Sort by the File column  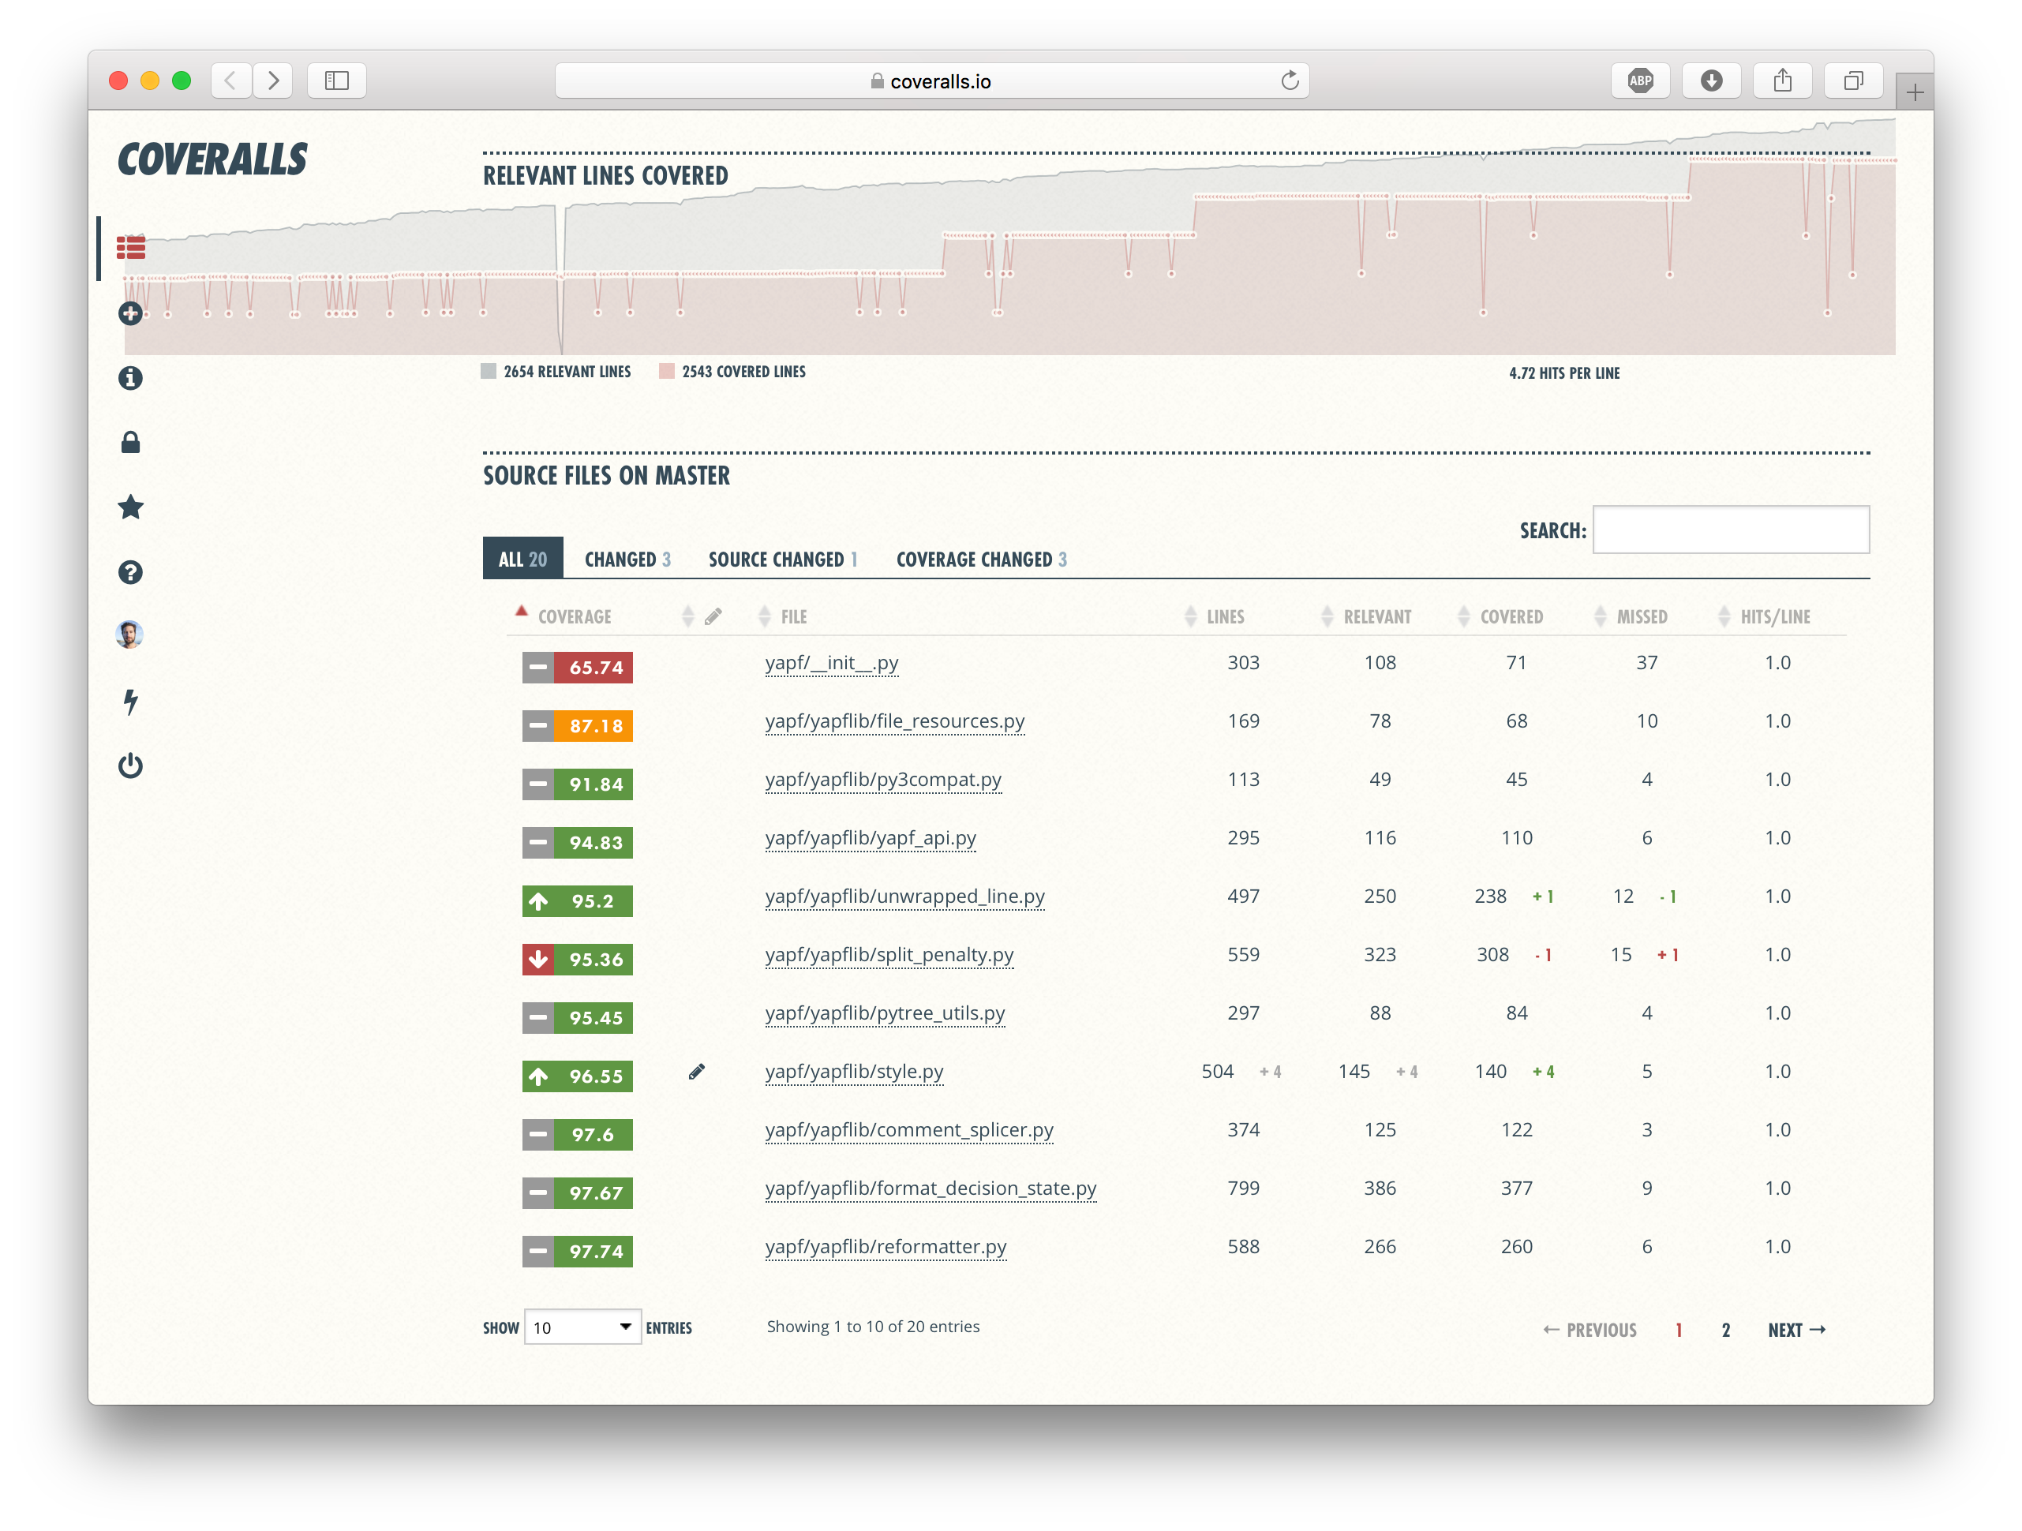tap(793, 617)
